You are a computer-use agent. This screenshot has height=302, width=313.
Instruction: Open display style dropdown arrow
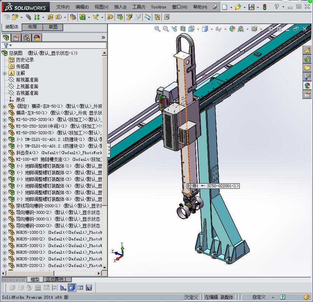(212, 29)
